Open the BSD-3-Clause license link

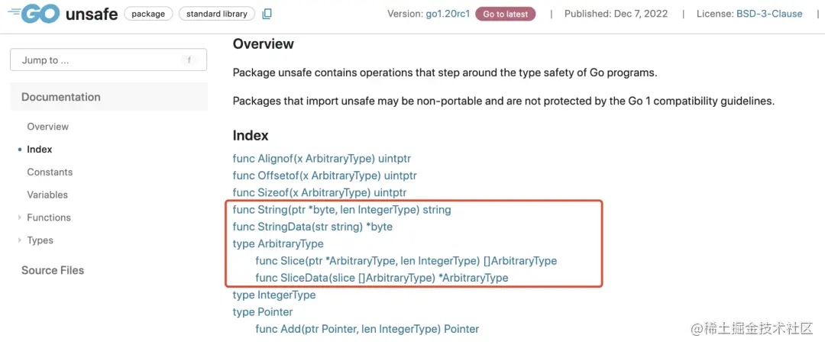tap(769, 14)
